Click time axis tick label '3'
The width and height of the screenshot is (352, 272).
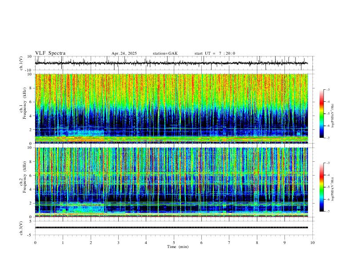[x=118, y=243]
